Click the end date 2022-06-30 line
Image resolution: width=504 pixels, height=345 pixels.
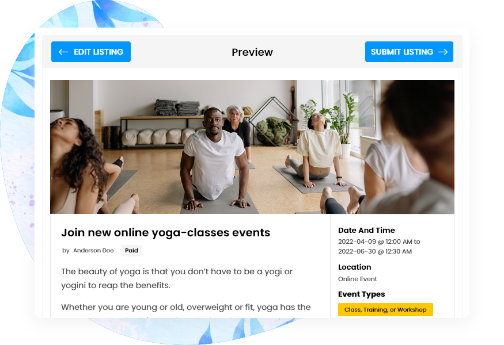coord(375,252)
